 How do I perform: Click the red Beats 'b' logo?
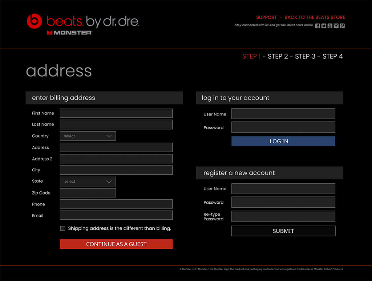[35, 21]
